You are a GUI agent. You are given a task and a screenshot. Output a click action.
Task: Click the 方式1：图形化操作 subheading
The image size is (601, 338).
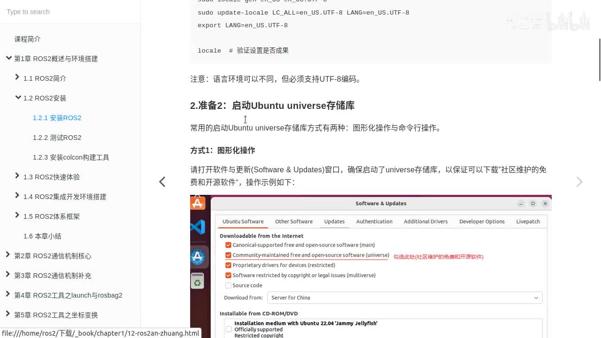point(223,150)
